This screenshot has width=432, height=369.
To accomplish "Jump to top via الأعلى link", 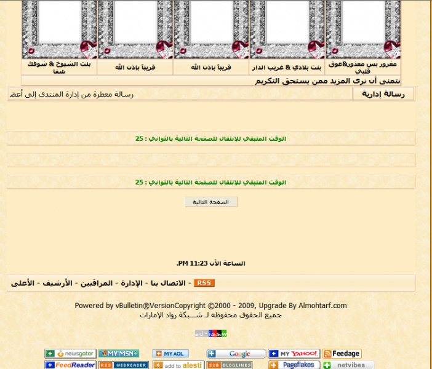I will click(23, 283).
